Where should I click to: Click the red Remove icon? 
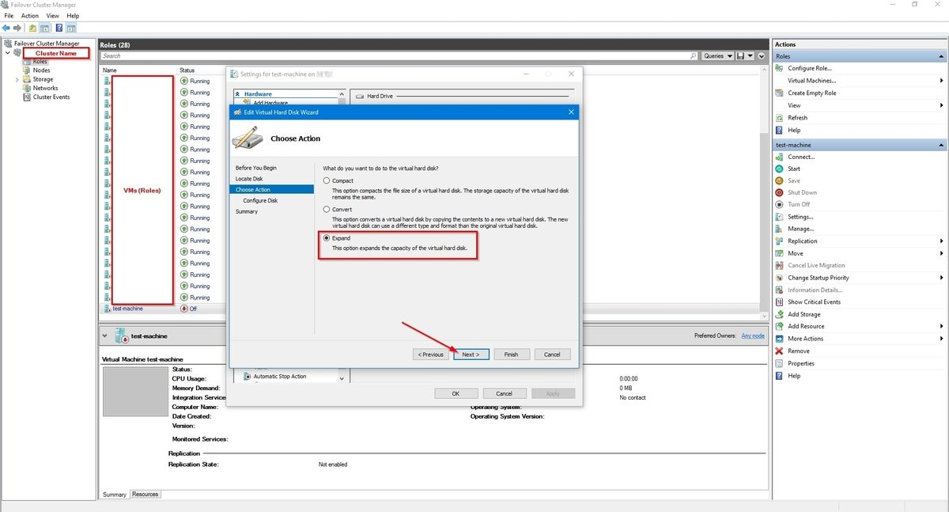click(x=780, y=351)
